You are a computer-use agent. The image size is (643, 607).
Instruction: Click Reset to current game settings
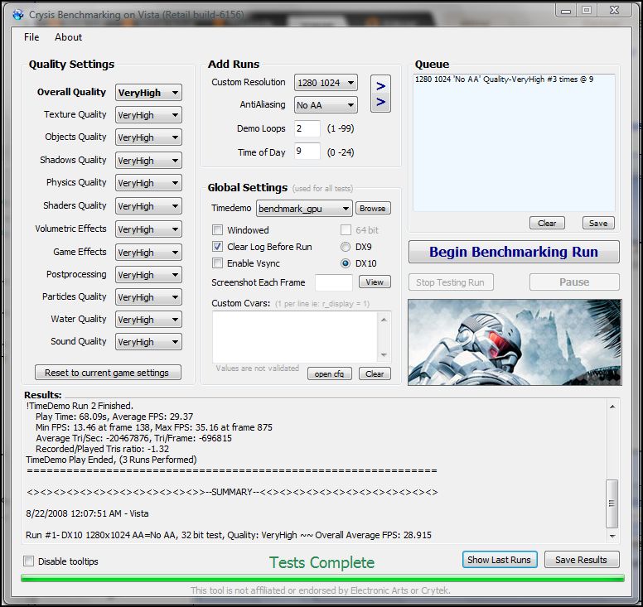point(108,373)
